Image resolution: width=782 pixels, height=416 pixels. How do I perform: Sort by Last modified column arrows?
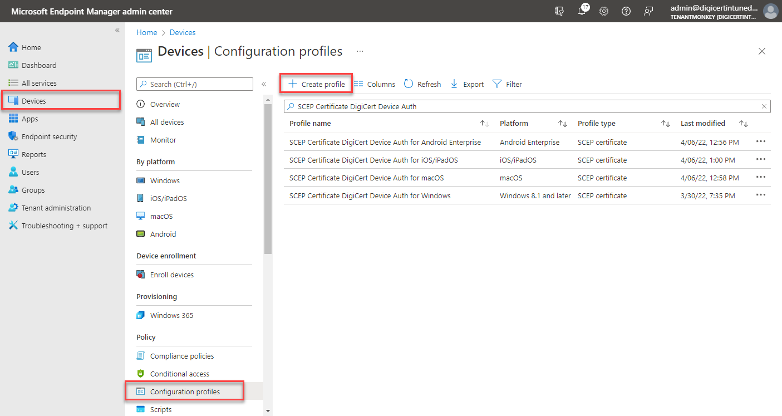744,124
